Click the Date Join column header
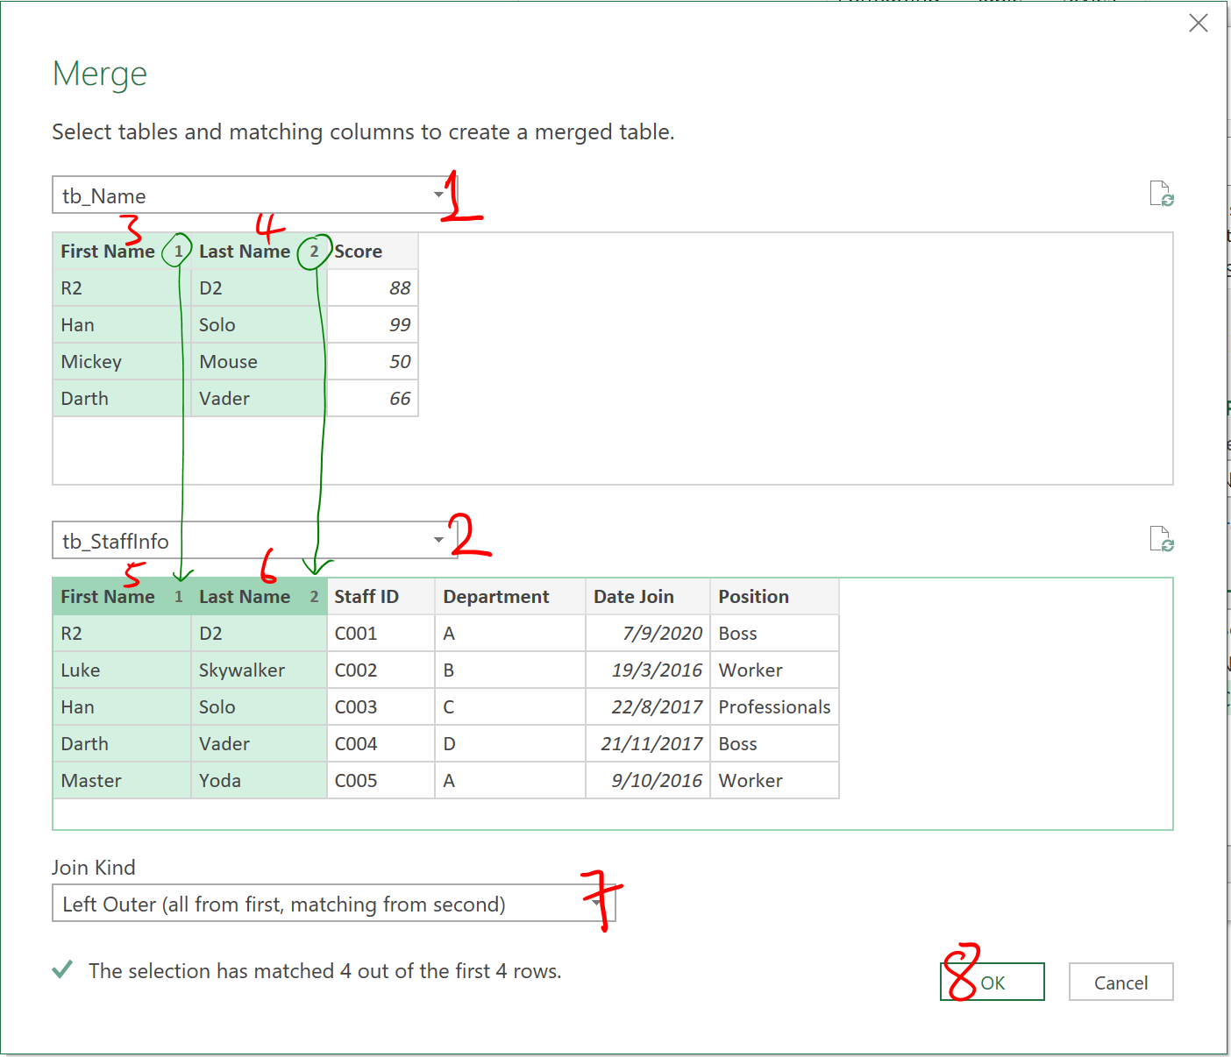1231x1057 pixels. (x=634, y=597)
